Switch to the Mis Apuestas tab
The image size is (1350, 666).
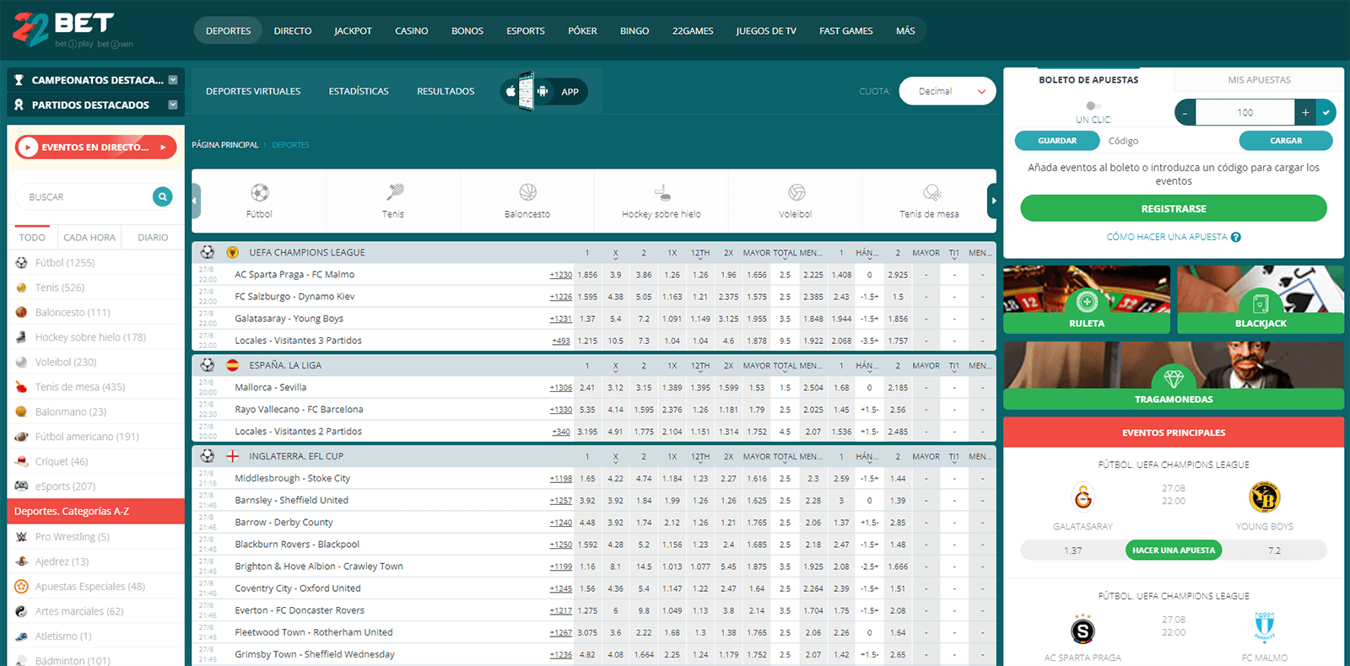point(1259,80)
